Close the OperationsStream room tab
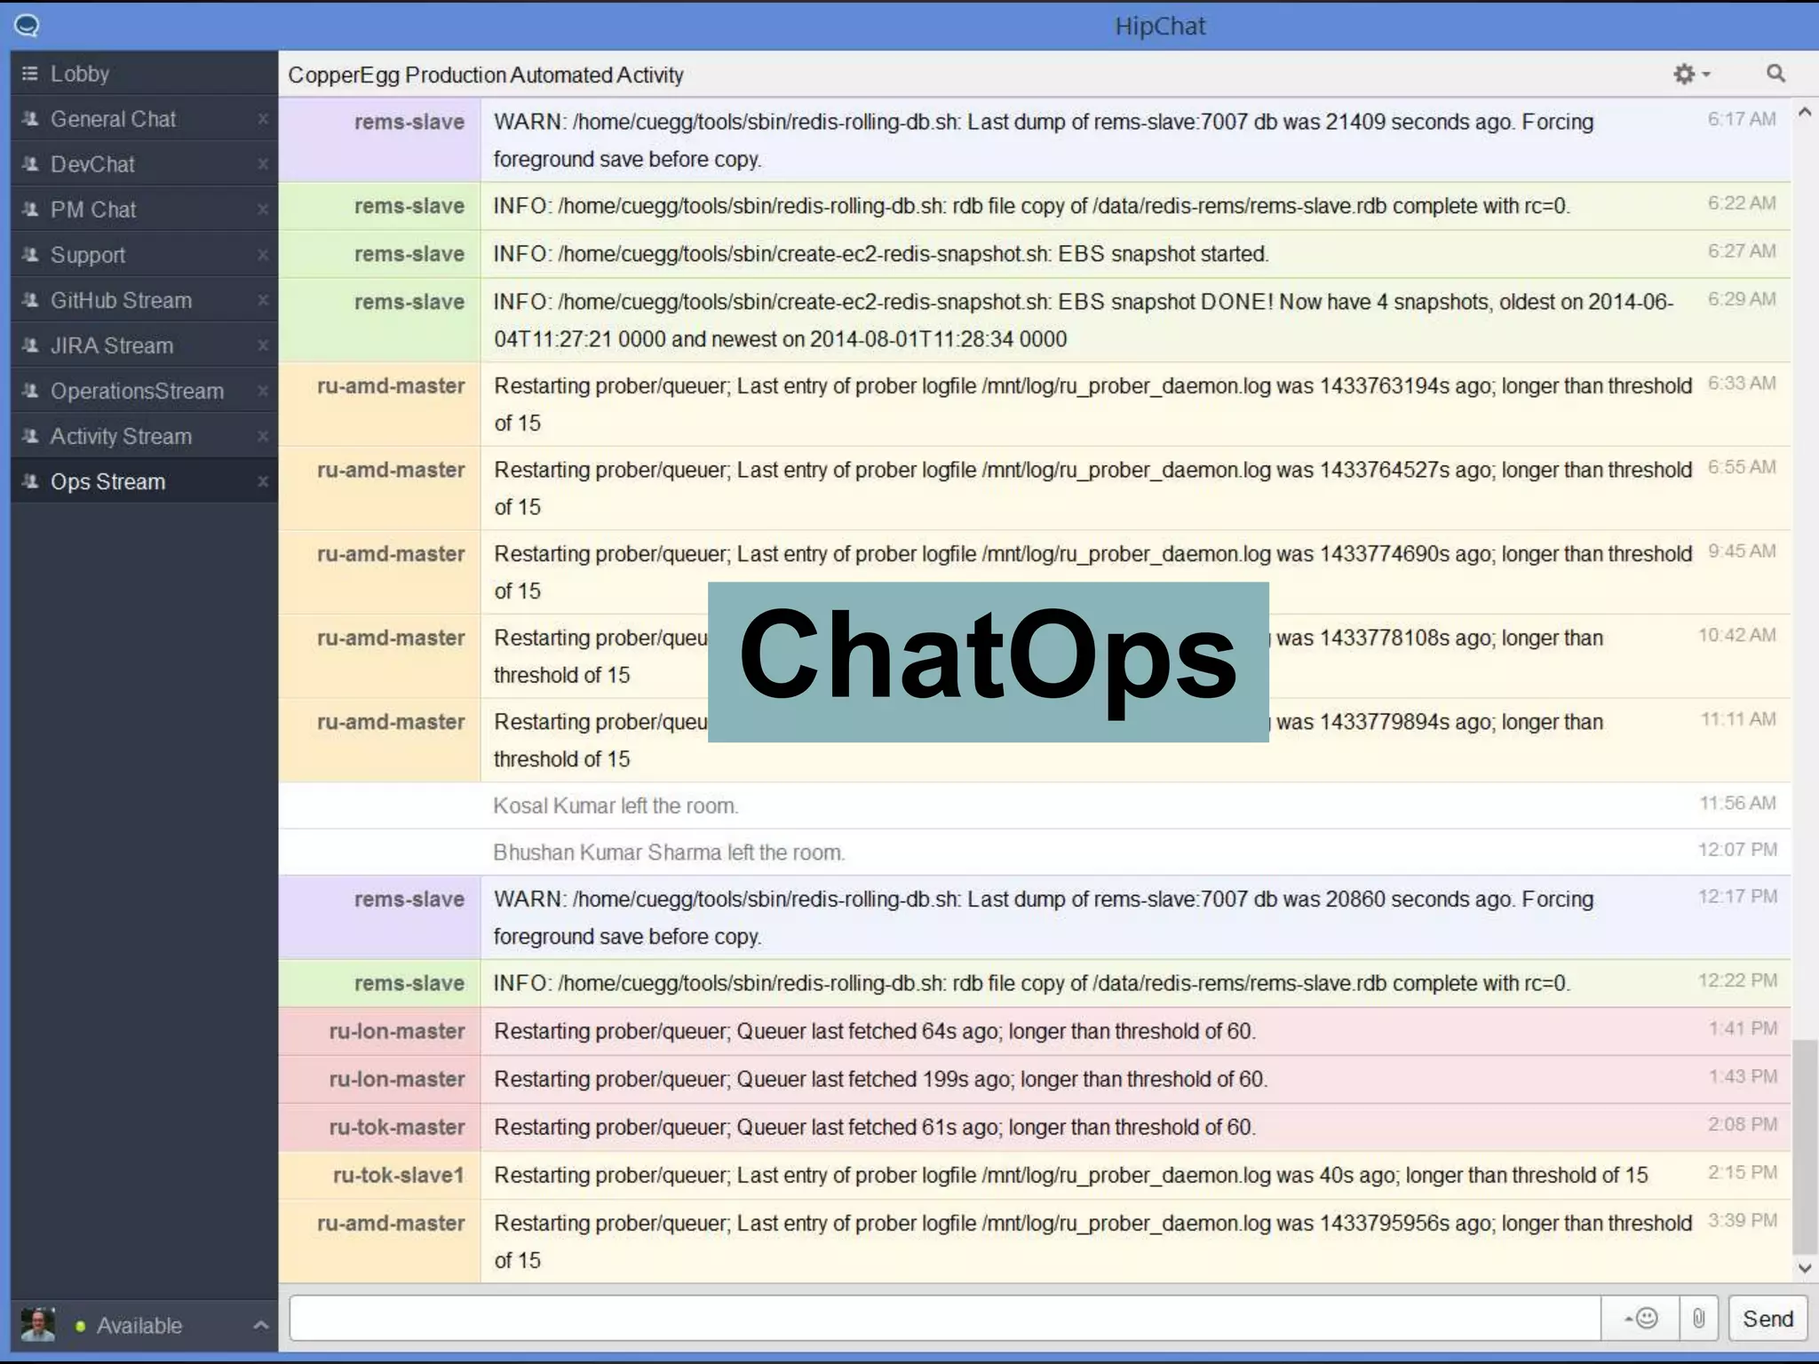This screenshot has height=1364, width=1819. (263, 391)
